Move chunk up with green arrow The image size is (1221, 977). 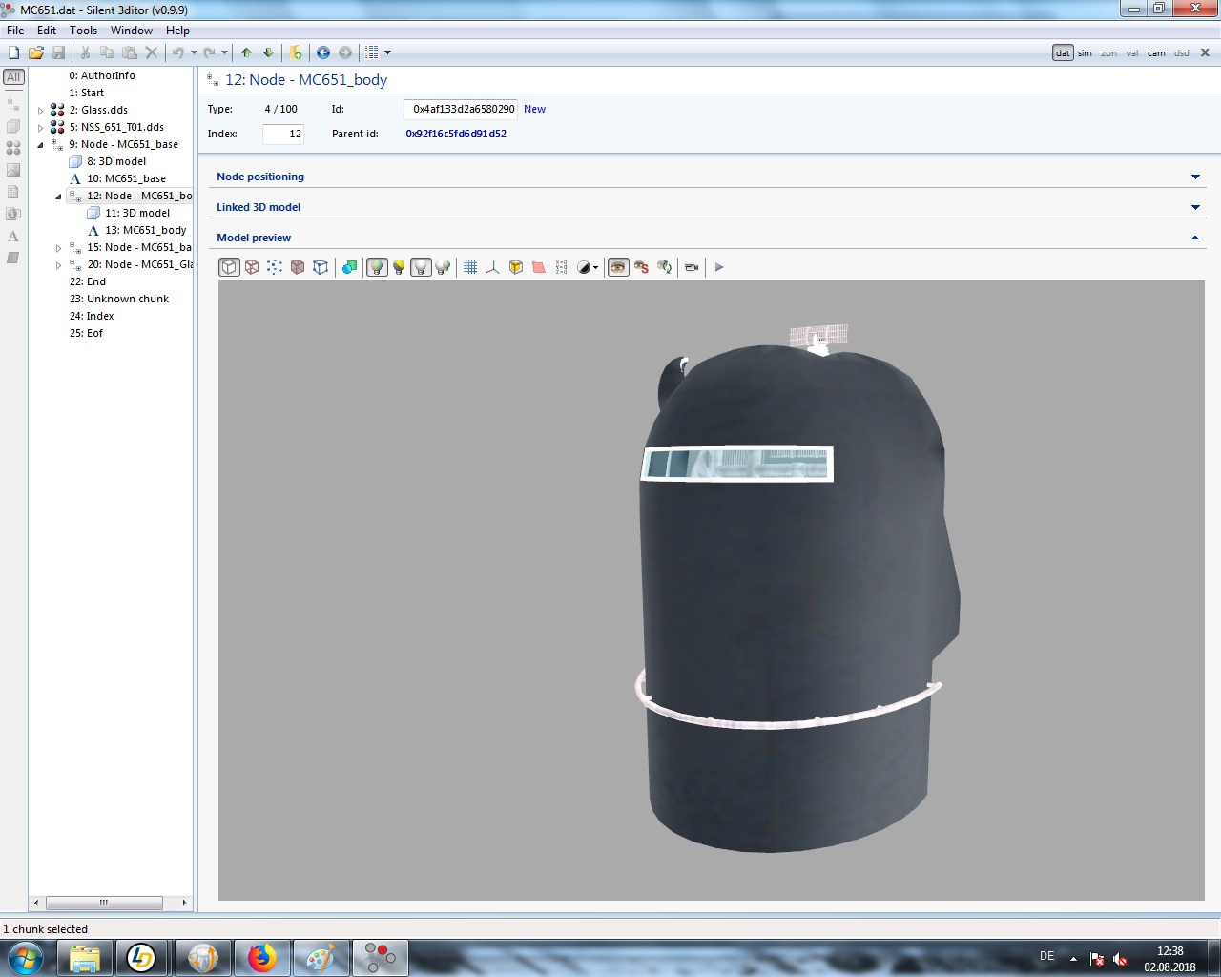point(246,52)
